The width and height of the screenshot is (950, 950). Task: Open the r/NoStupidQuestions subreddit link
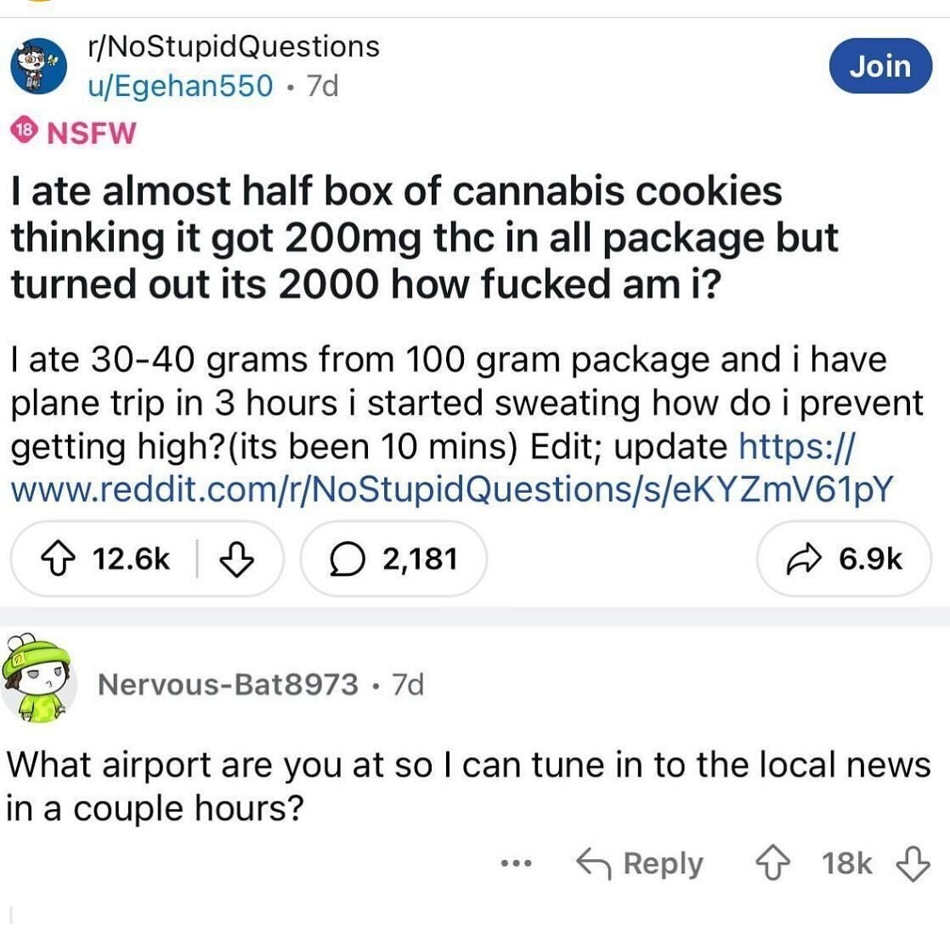[233, 46]
